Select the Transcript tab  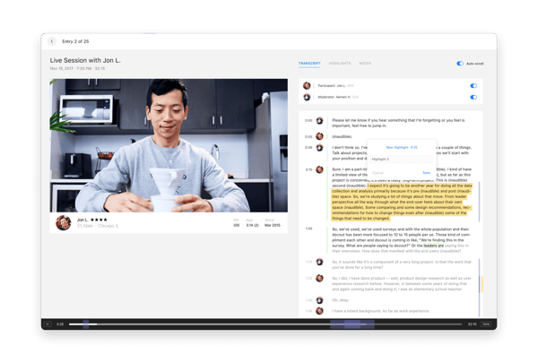click(309, 64)
